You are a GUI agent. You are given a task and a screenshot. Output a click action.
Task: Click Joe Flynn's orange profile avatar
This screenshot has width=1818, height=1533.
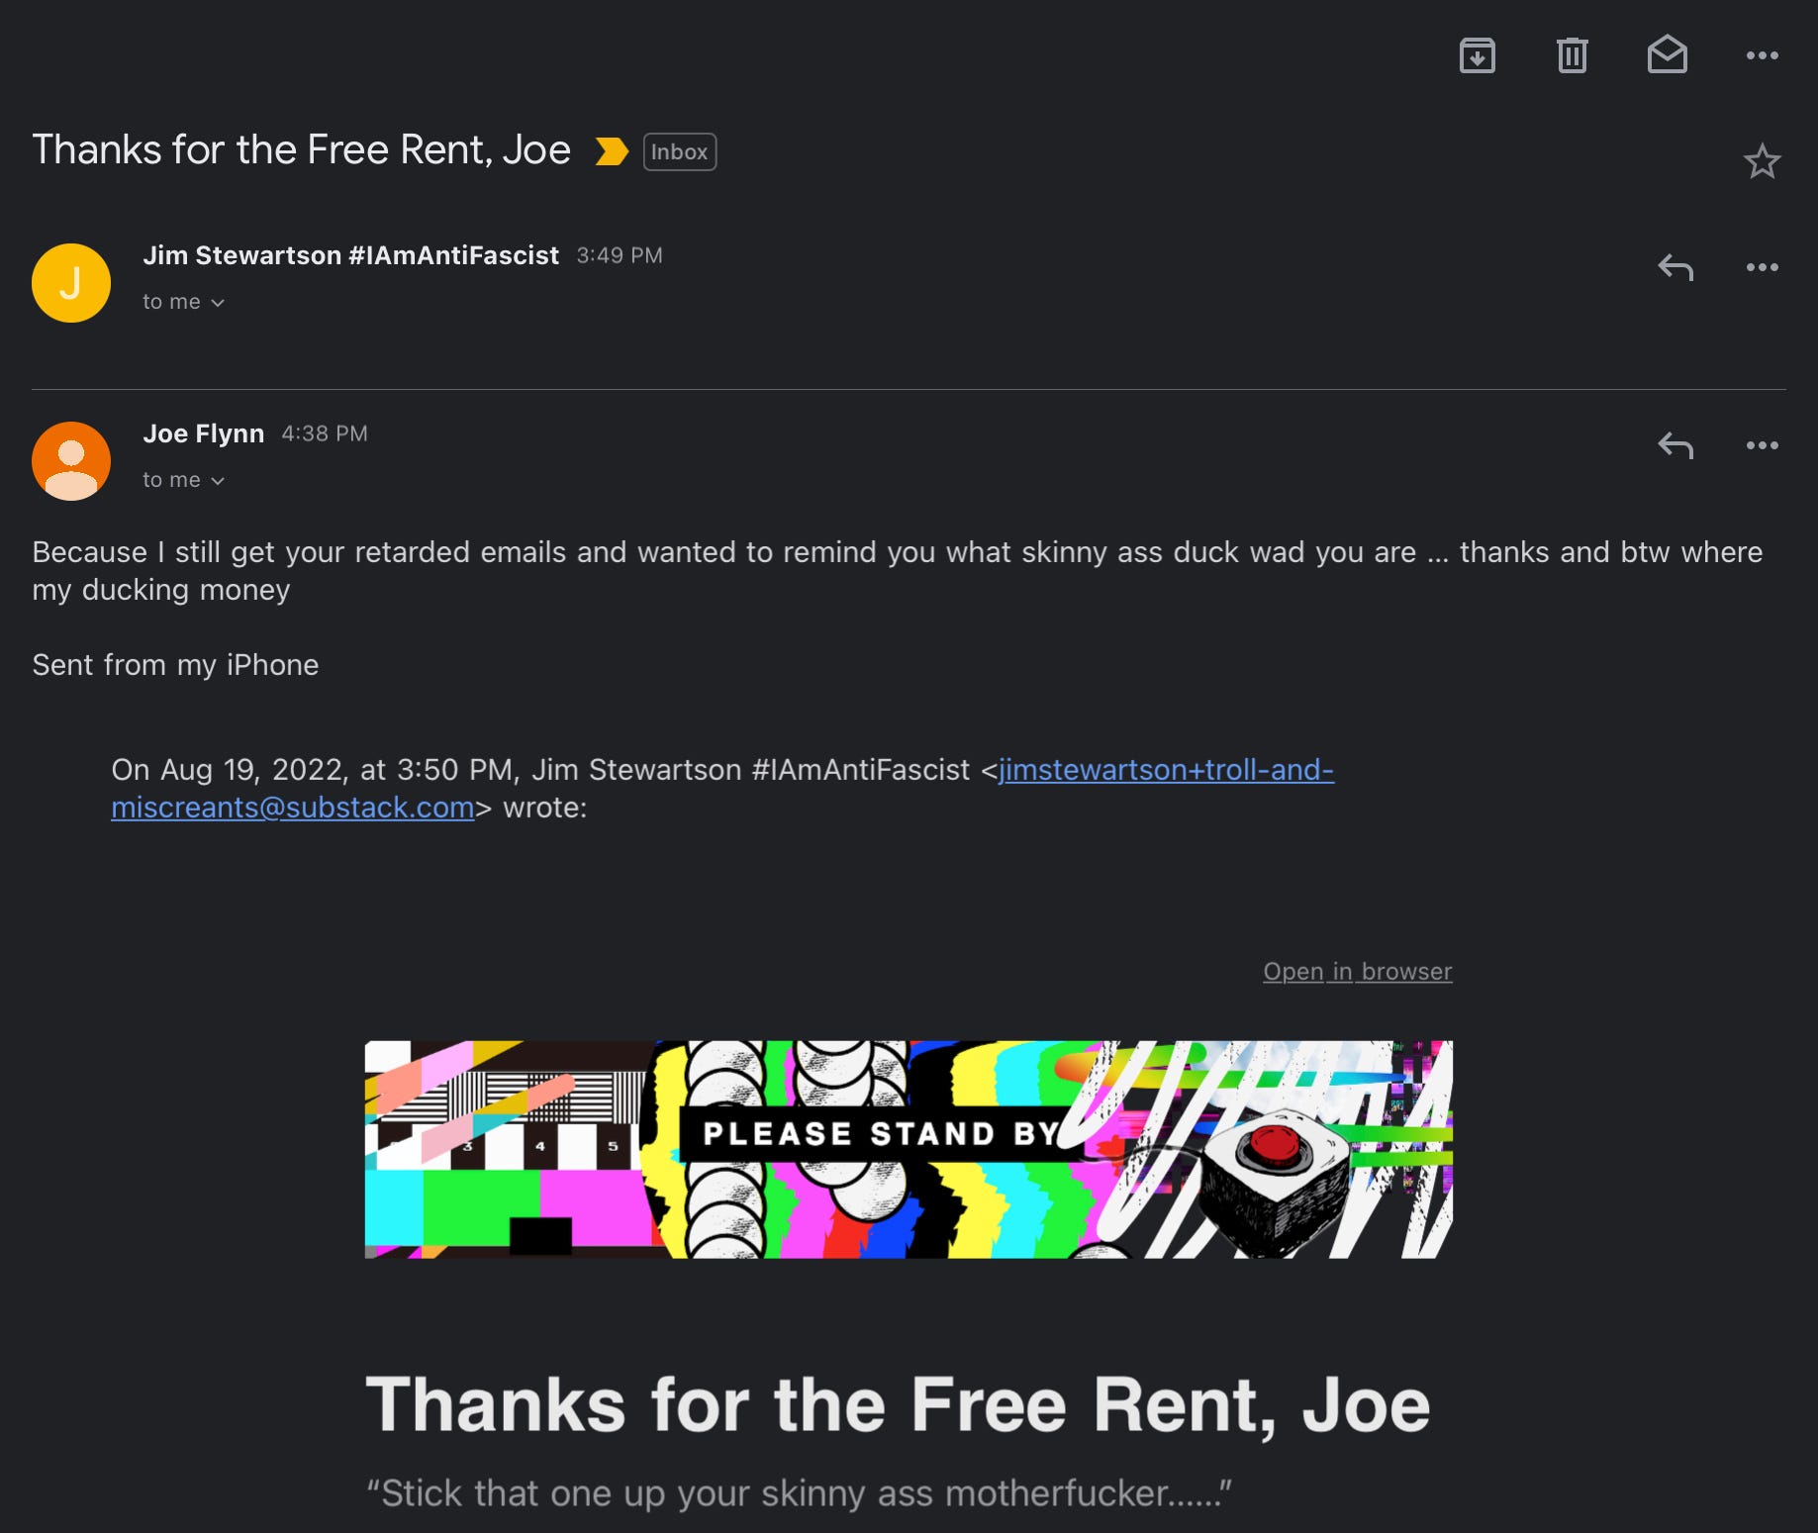(x=71, y=461)
